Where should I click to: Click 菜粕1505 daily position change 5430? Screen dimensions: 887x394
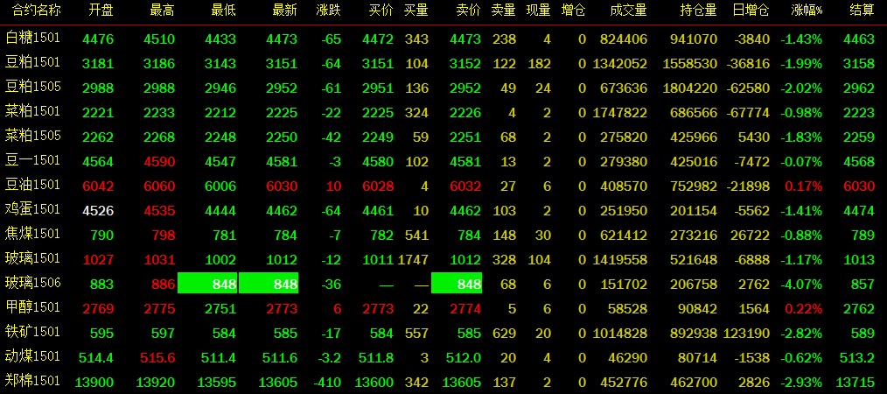[x=753, y=137]
